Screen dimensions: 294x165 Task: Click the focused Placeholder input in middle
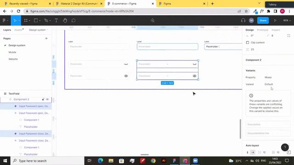[167, 47]
